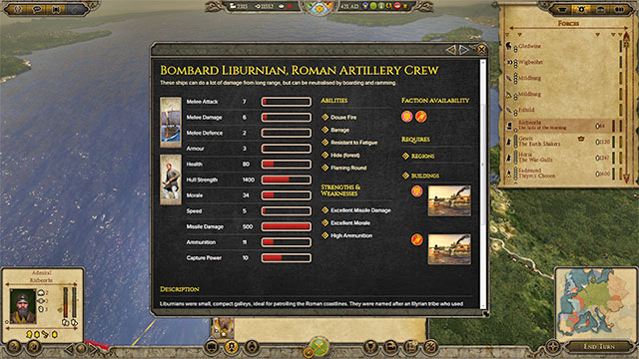Click the Missile Damage stat bar
Viewport: 639px width, 359px height.
pos(287,226)
